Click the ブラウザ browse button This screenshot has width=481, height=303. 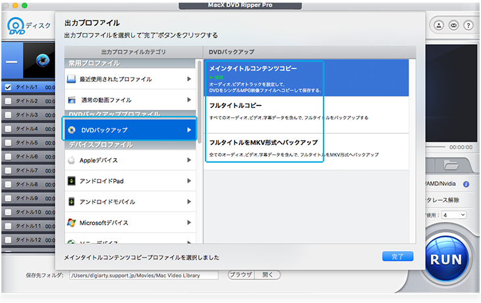click(240, 275)
